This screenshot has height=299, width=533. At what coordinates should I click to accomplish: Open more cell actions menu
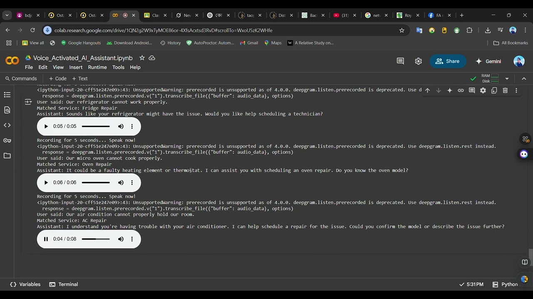(516, 90)
